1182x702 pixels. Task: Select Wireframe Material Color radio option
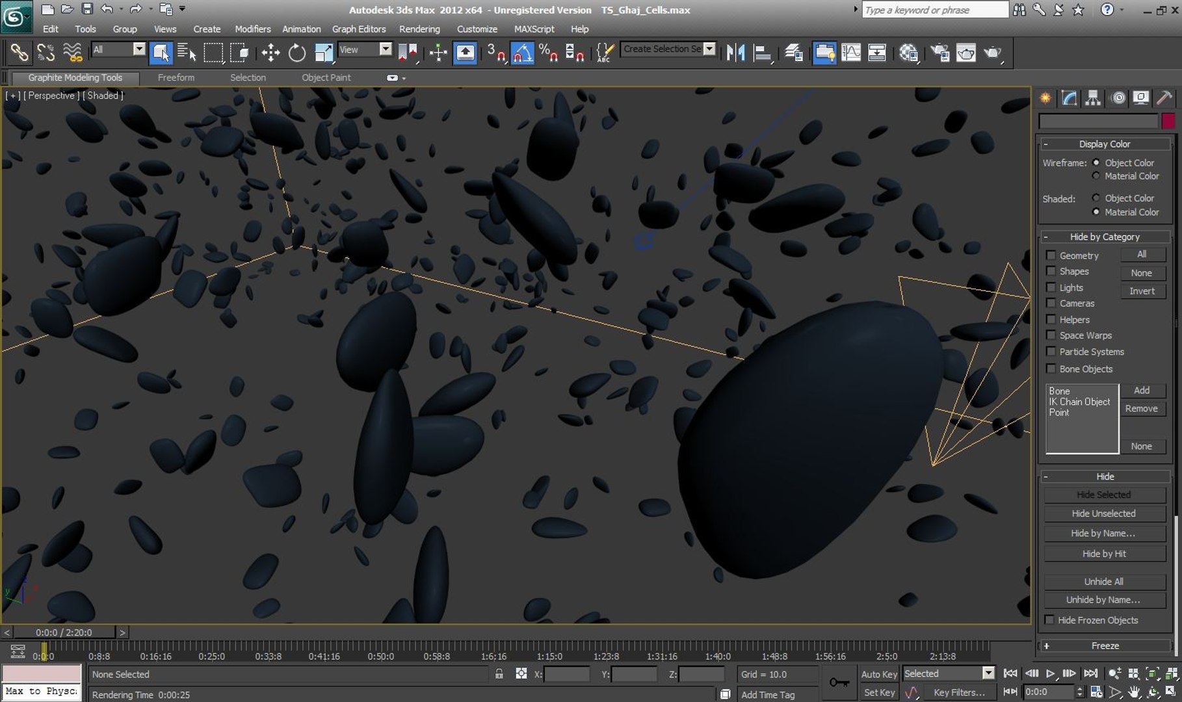point(1096,176)
